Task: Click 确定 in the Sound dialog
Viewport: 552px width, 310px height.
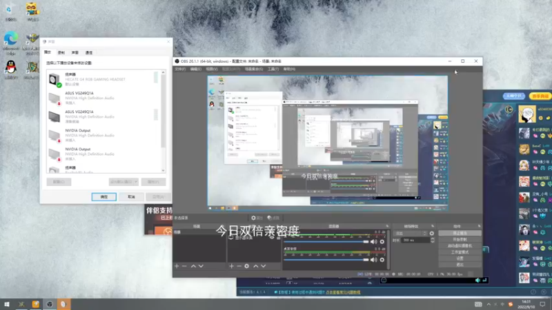Action: [104, 197]
